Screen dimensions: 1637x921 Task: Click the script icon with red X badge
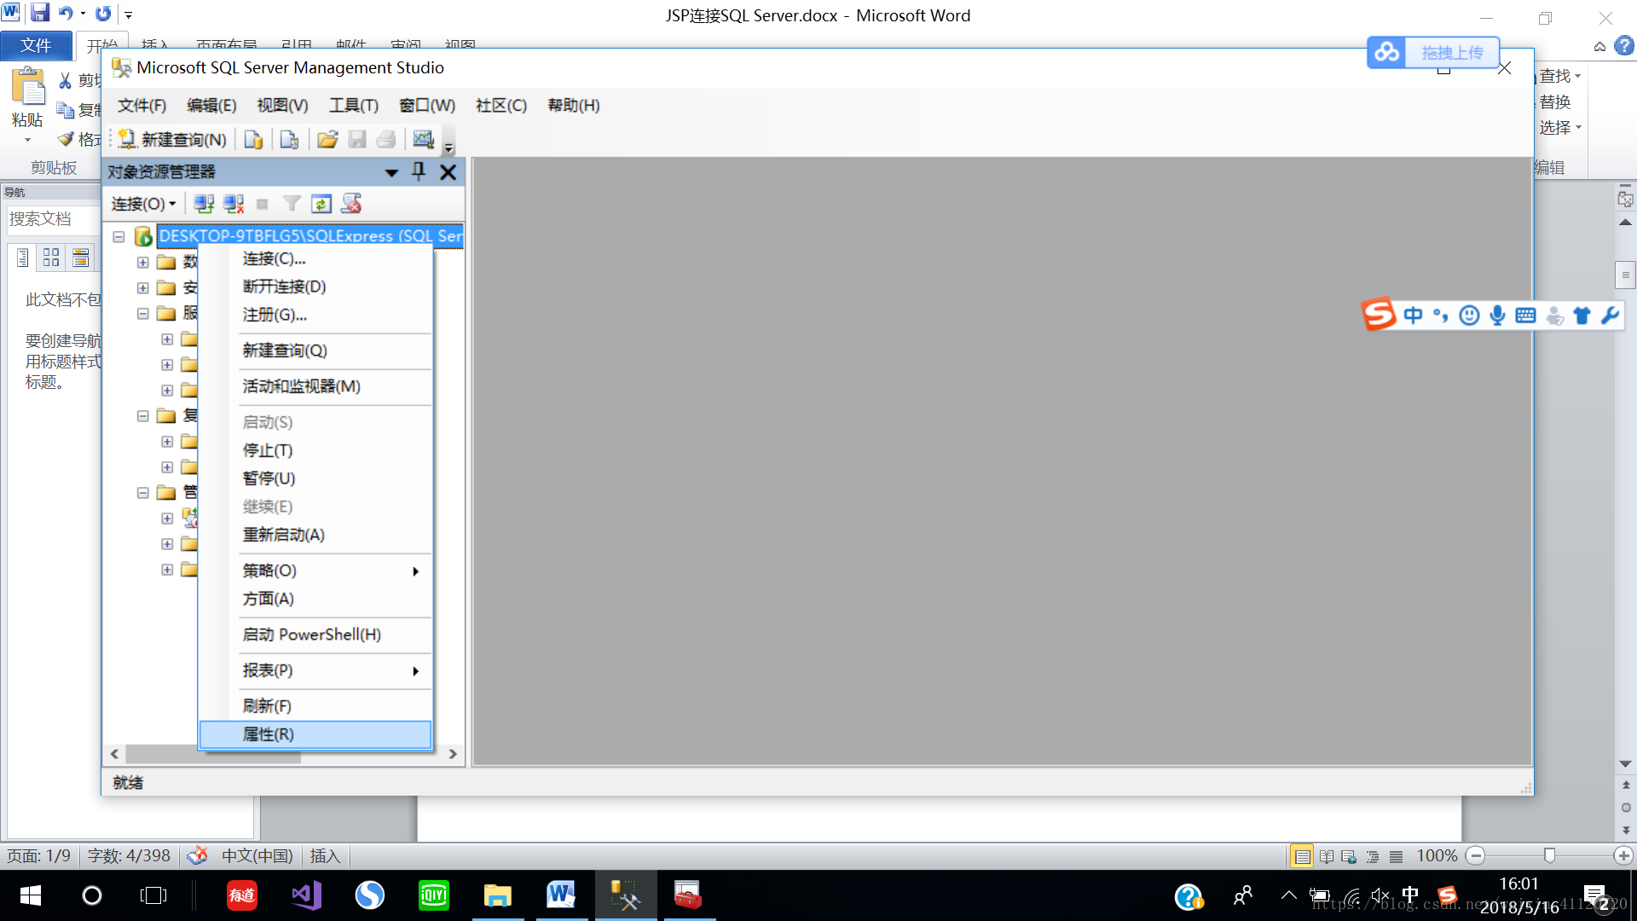[x=351, y=204]
